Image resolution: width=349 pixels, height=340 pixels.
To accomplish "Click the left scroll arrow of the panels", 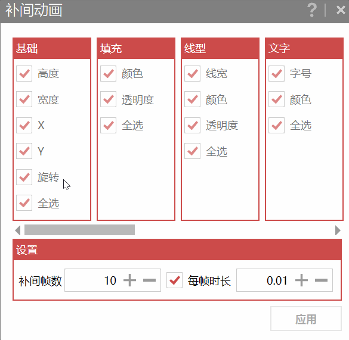I will (x=18, y=230).
